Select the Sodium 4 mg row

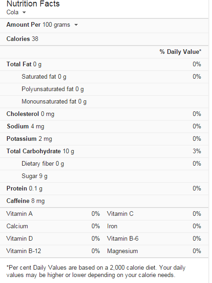104,127
